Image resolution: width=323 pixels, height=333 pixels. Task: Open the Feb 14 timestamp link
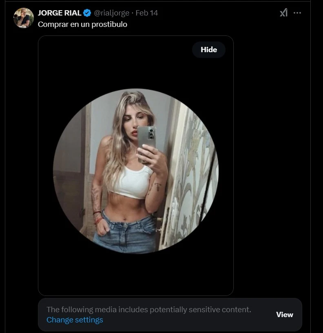[146, 13]
